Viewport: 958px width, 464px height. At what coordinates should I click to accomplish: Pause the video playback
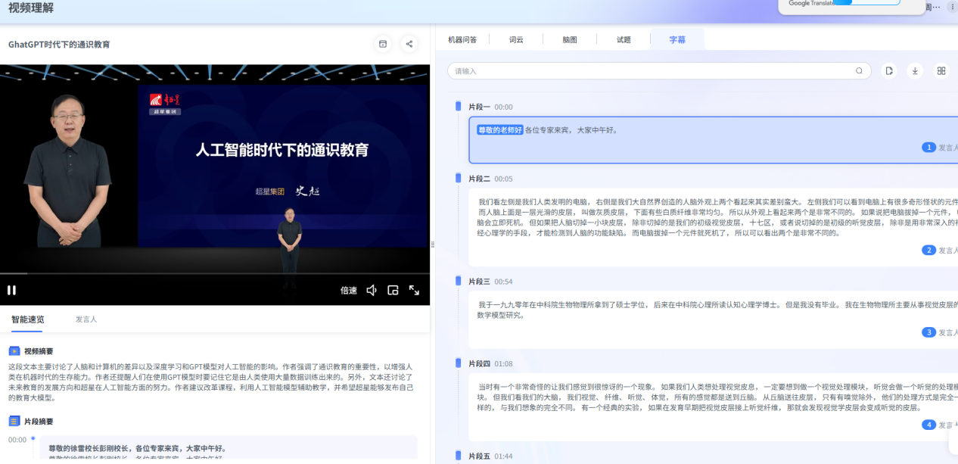coord(11,290)
